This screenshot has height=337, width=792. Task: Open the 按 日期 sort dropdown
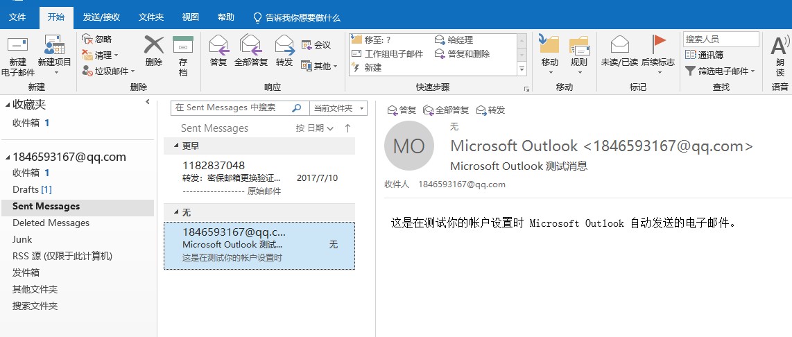click(x=314, y=128)
